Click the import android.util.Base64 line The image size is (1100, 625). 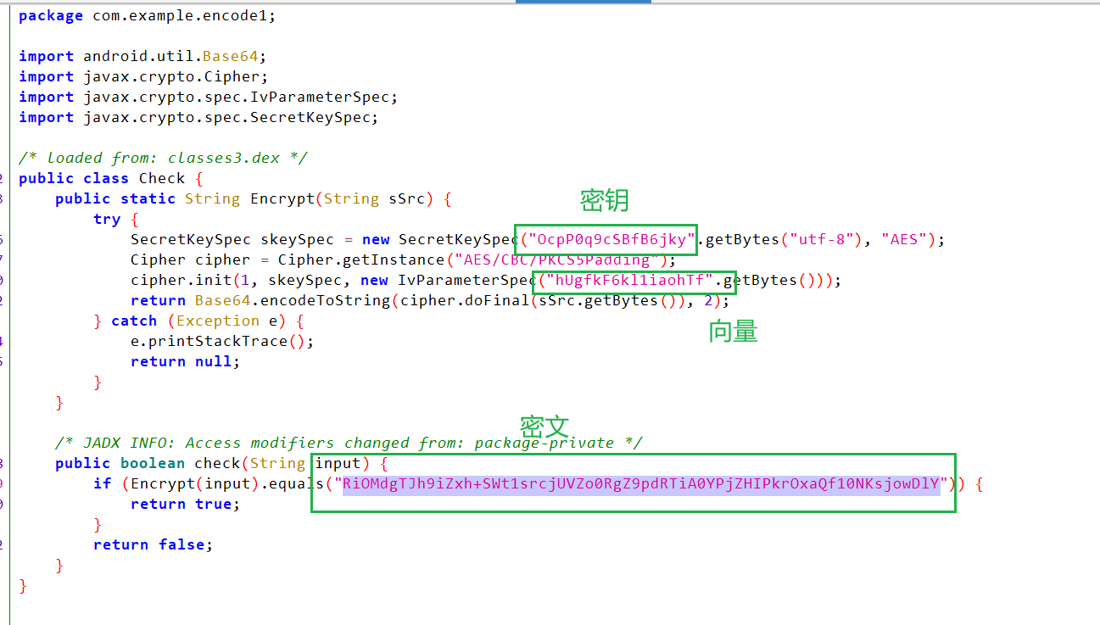pyautogui.click(x=142, y=56)
